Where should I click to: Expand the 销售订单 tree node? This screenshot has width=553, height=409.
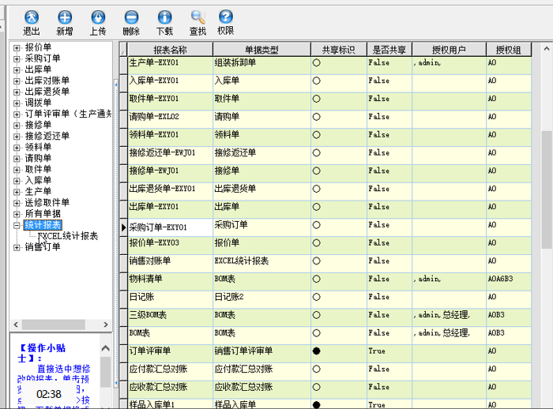click(x=17, y=247)
